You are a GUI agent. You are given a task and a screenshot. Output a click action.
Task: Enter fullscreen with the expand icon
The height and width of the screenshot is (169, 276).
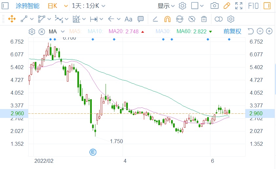tap(239, 6)
